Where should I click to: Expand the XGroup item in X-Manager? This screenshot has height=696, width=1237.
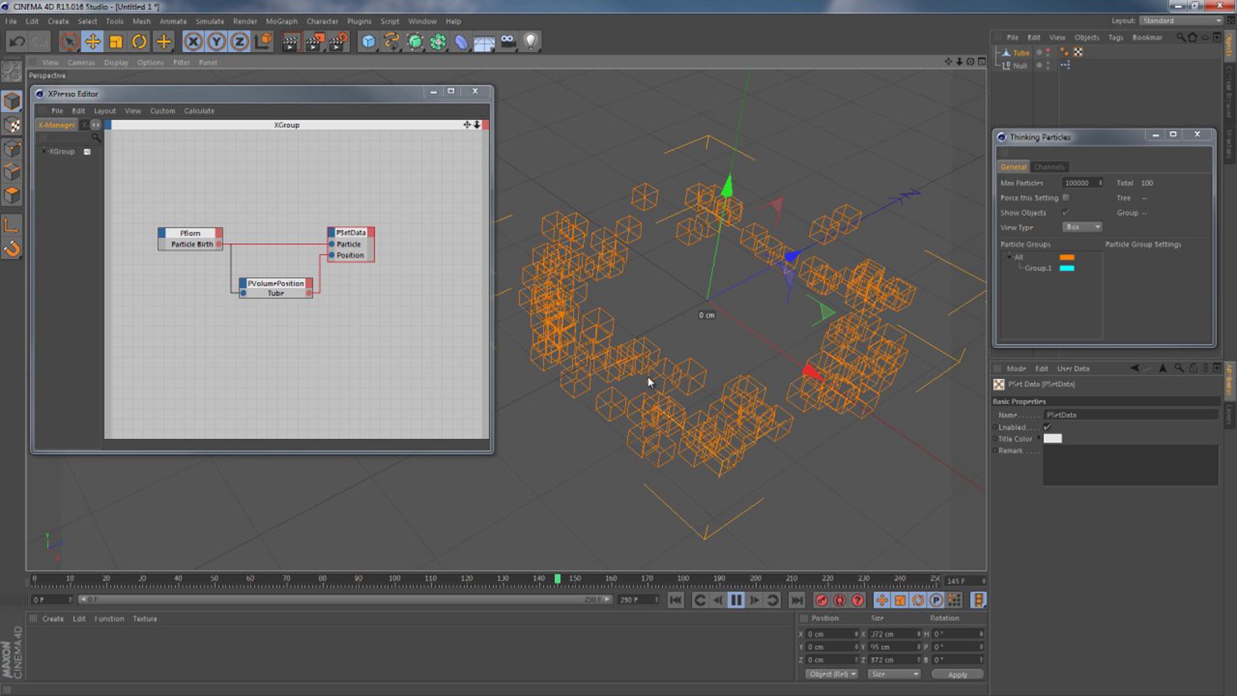point(44,151)
